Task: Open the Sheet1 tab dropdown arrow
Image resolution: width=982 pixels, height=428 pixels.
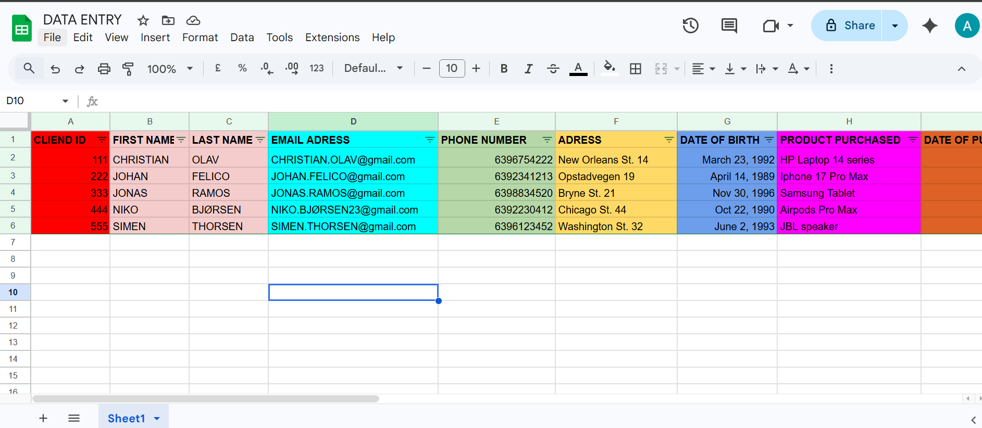Action: (157, 419)
